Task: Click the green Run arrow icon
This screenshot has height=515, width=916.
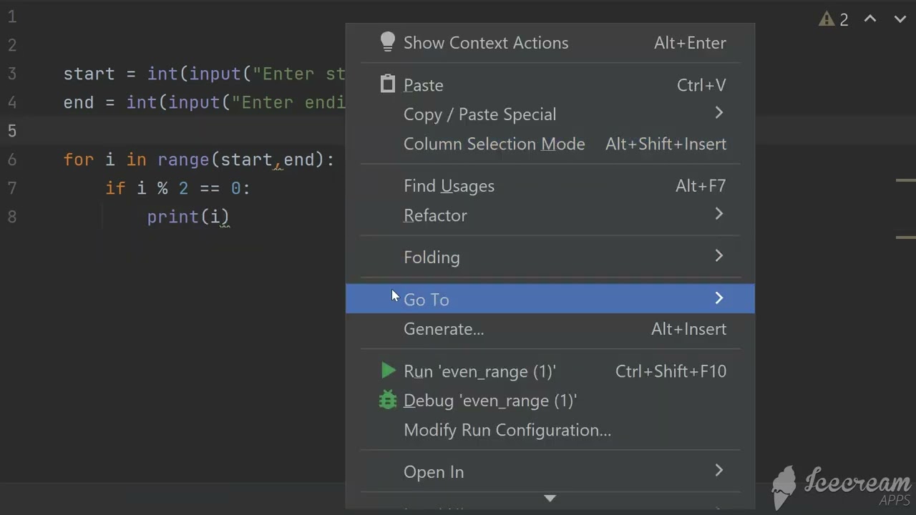Action: pyautogui.click(x=388, y=371)
